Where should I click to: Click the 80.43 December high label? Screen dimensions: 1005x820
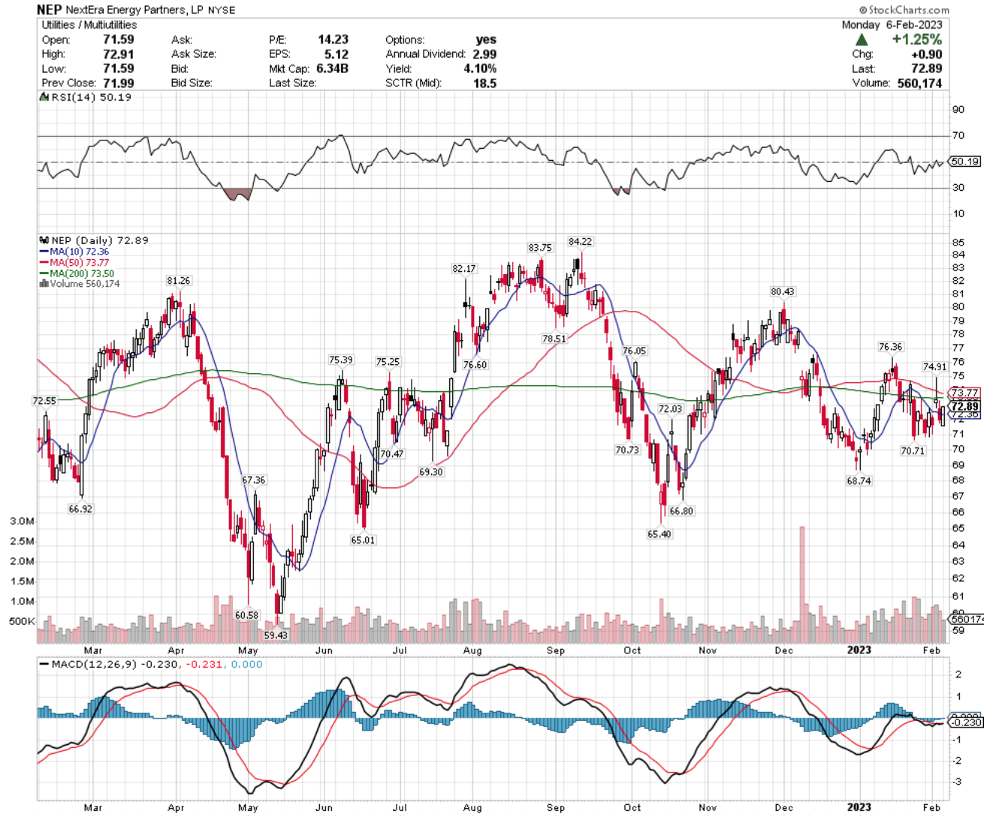pos(782,291)
